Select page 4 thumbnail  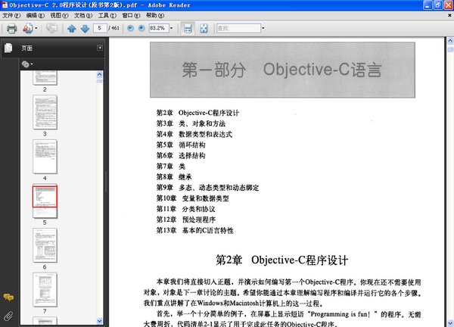coord(45,157)
